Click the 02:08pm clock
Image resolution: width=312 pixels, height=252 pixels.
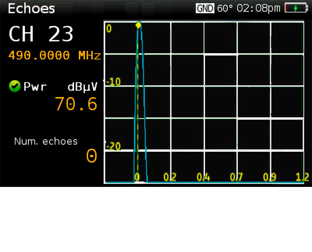pos(258,8)
